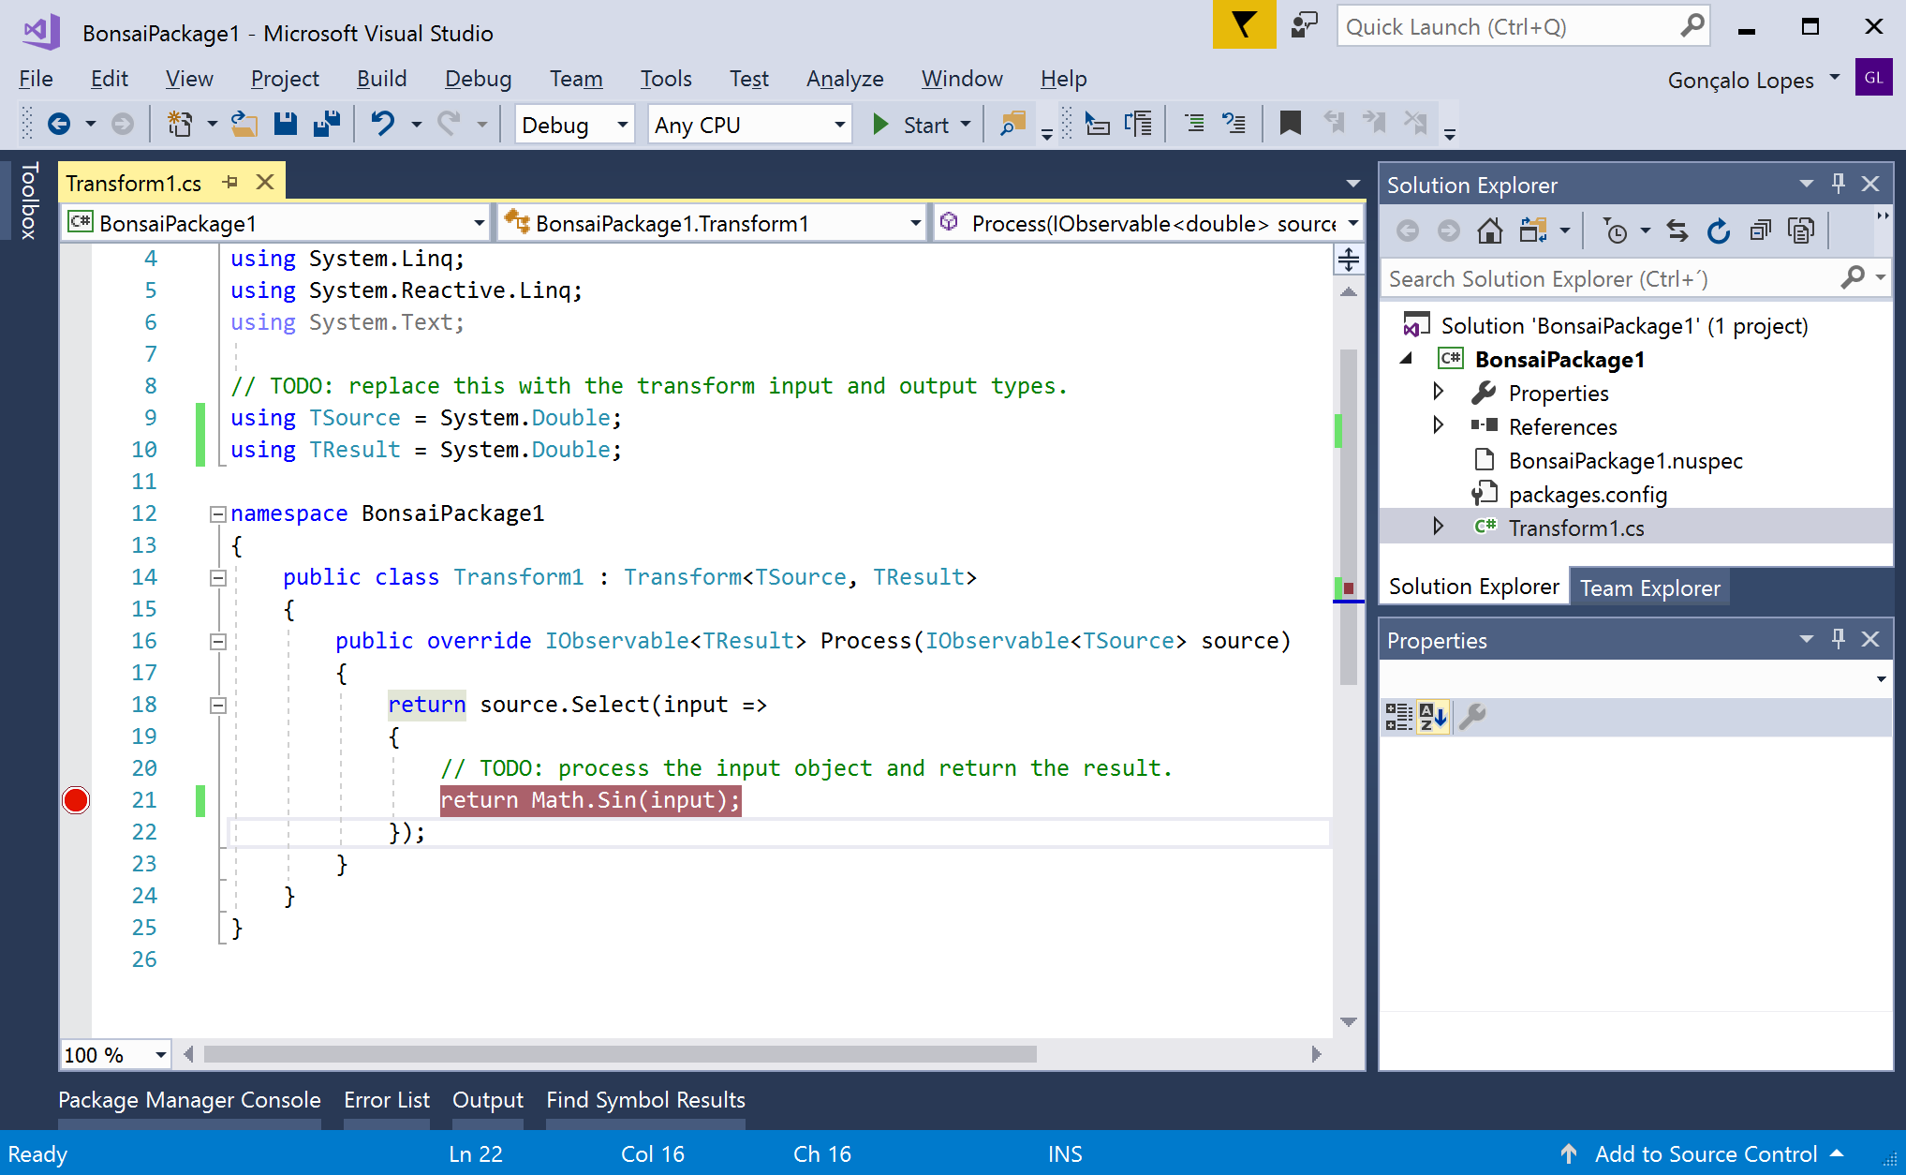Click the Open File folder icon
The width and height of the screenshot is (1906, 1175).
[244, 124]
